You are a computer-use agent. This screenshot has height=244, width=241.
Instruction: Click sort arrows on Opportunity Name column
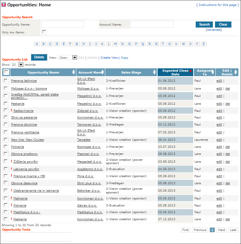(x=73, y=72)
